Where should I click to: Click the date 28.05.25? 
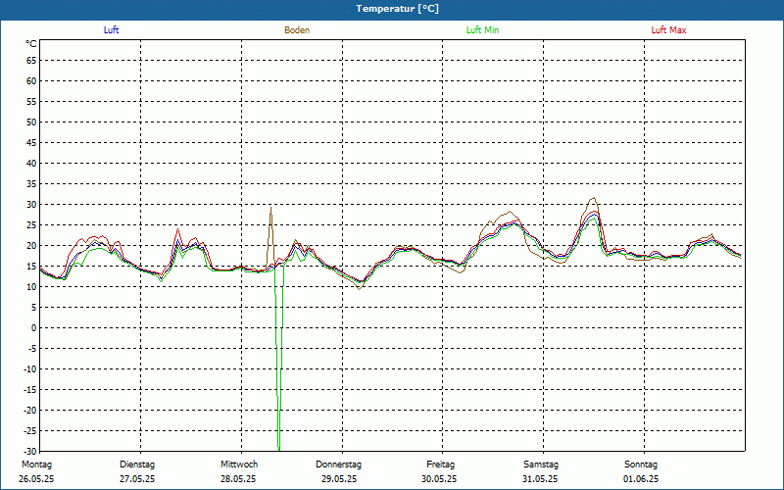click(x=238, y=479)
